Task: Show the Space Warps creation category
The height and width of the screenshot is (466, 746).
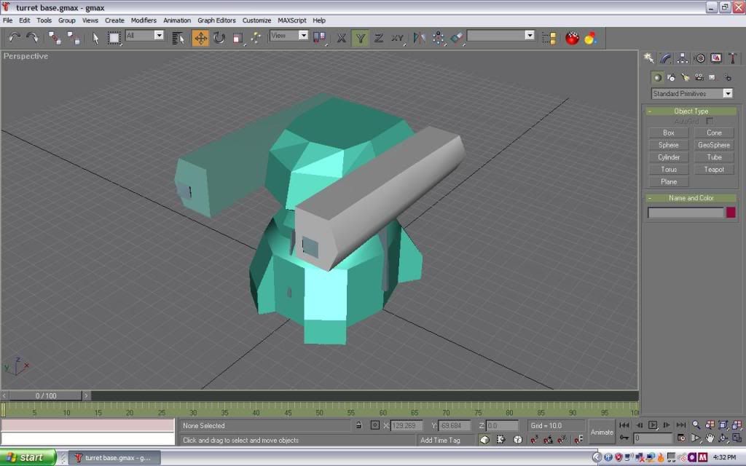Action: [727, 77]
